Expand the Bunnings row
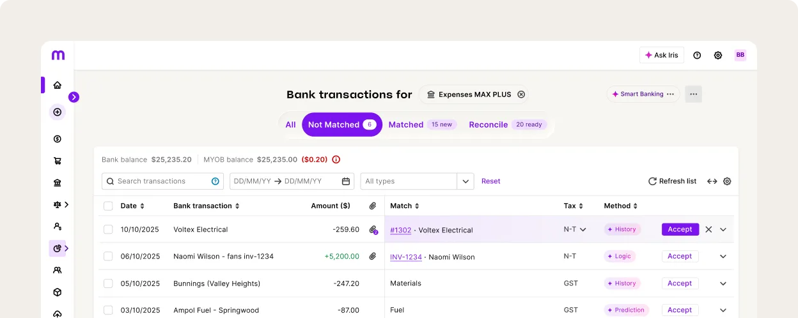The width and height of the screenshot is (798, 318). pos(723,284)
